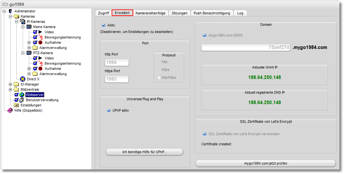
Task: Expand the IO-Manager tree node
Action: [x=11, y=84]
